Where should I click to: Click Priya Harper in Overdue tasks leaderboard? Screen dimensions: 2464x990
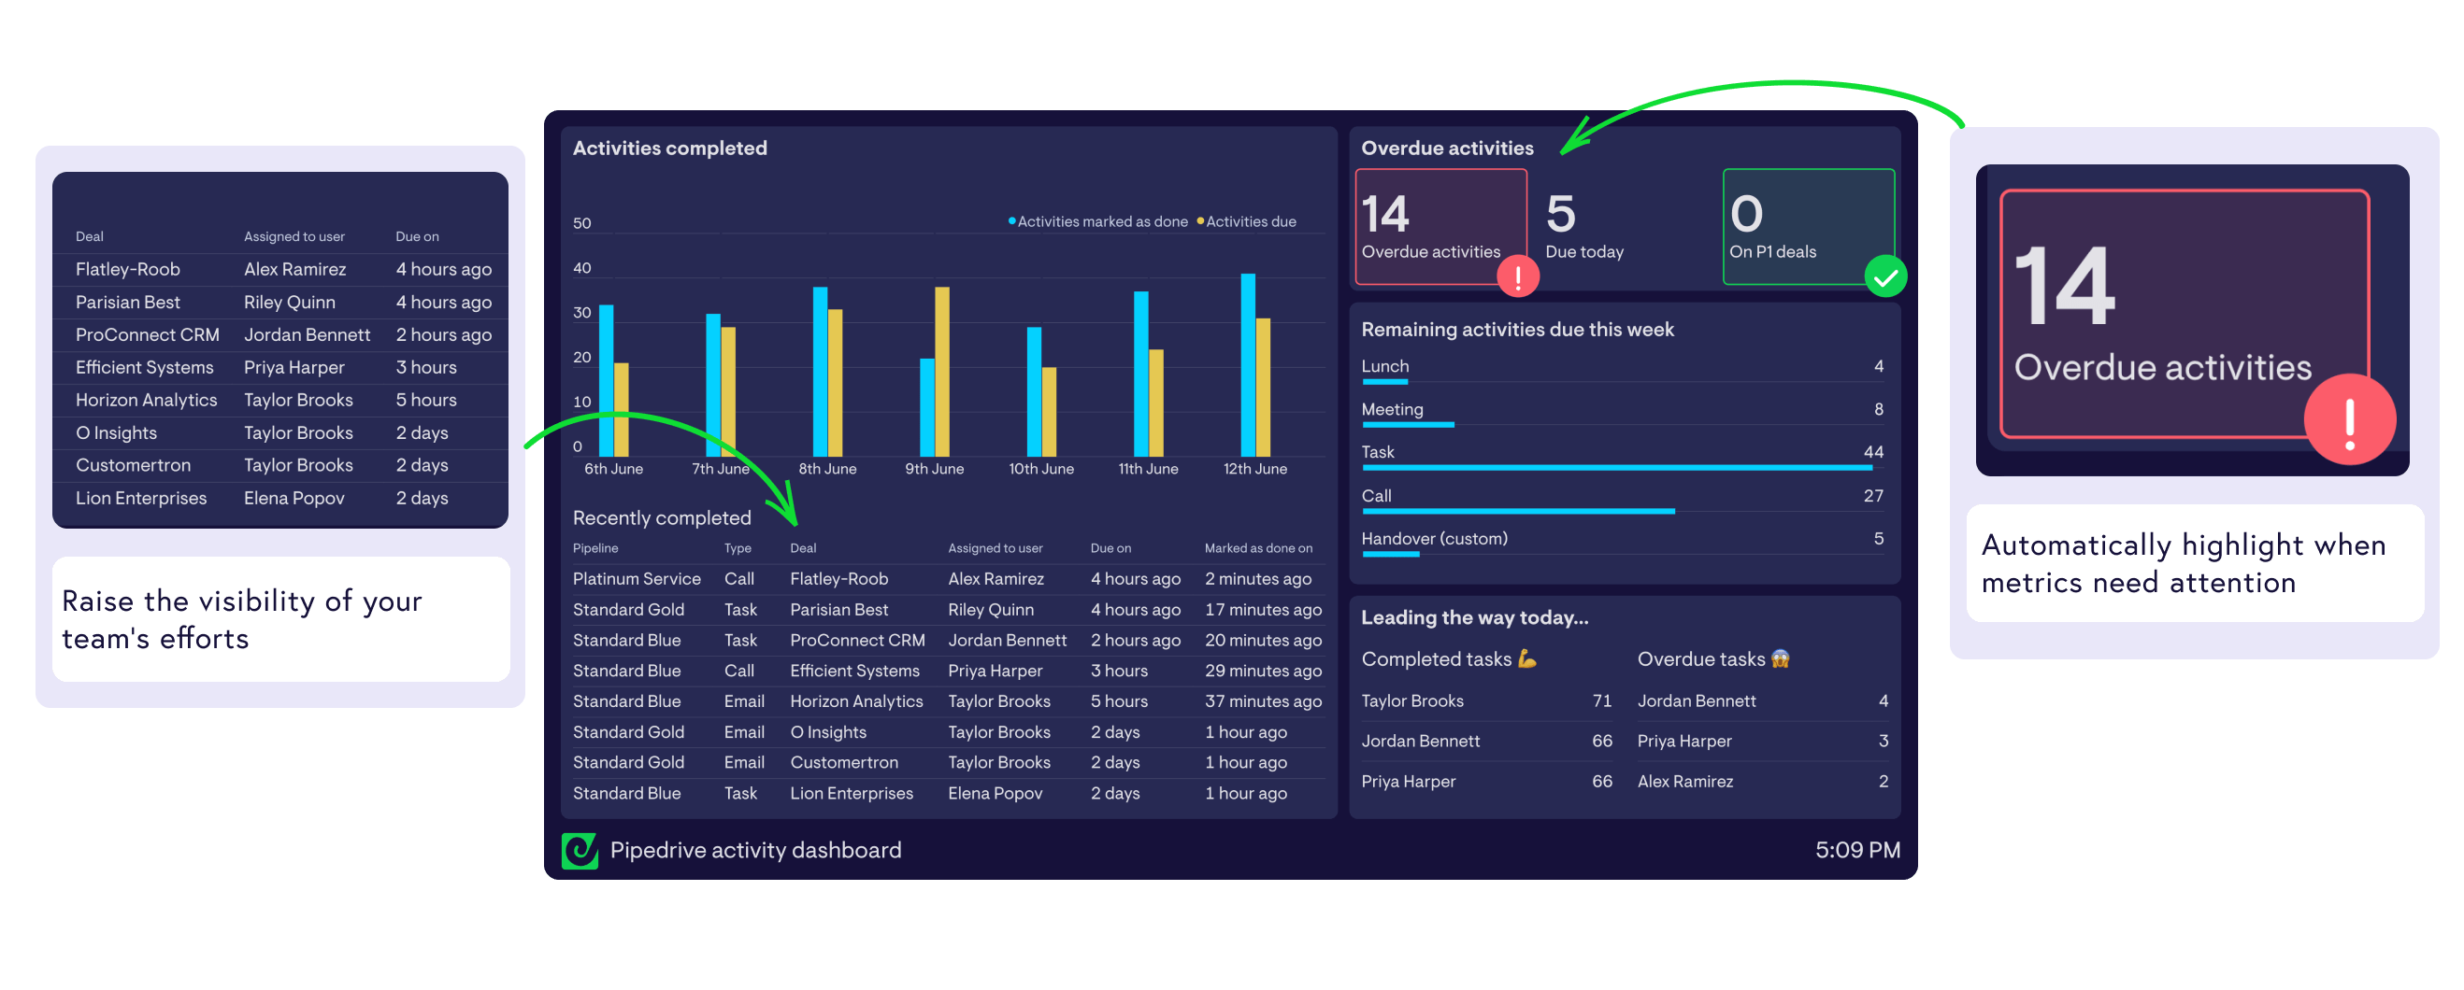coord(1683,742)
